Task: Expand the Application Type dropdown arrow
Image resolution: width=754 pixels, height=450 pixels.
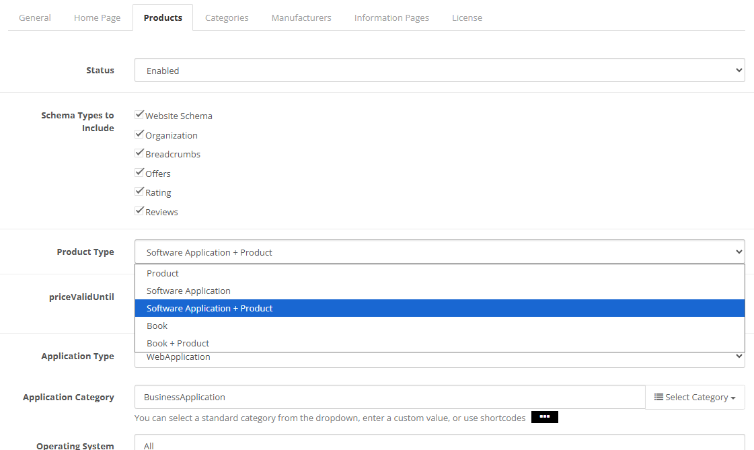Action: (739, 357)
